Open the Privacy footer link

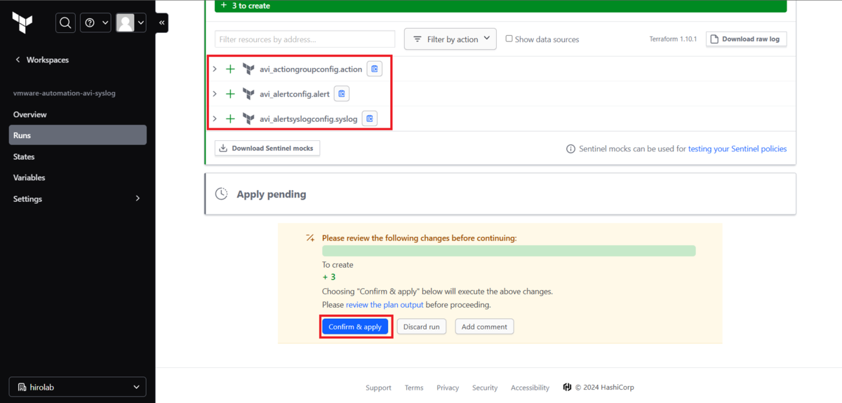448,388
